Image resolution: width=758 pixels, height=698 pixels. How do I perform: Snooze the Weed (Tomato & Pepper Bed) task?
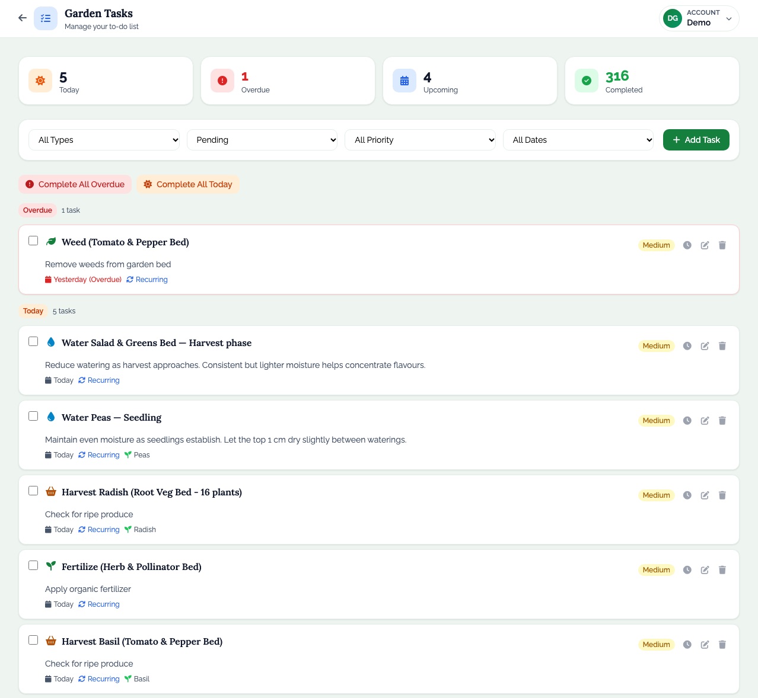click(x=687, y=245)
